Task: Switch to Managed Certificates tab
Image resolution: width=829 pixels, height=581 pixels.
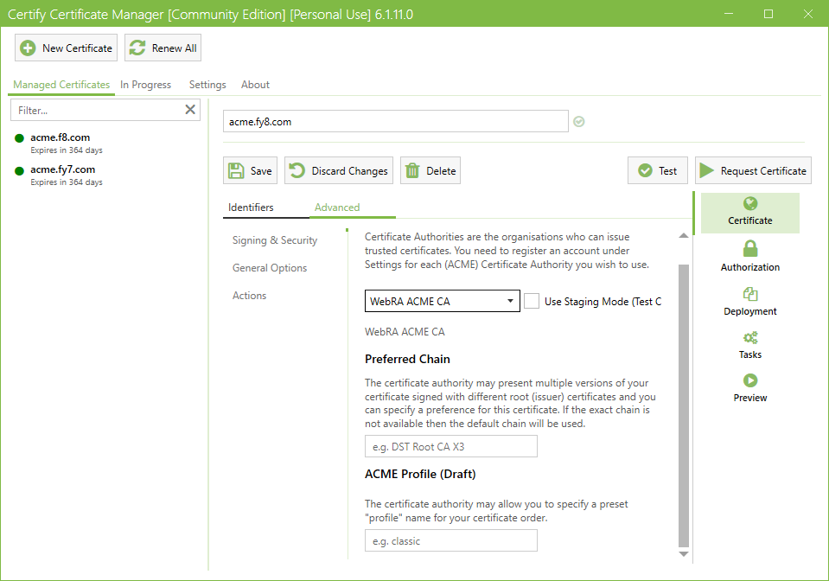Action: click(61, 85)
